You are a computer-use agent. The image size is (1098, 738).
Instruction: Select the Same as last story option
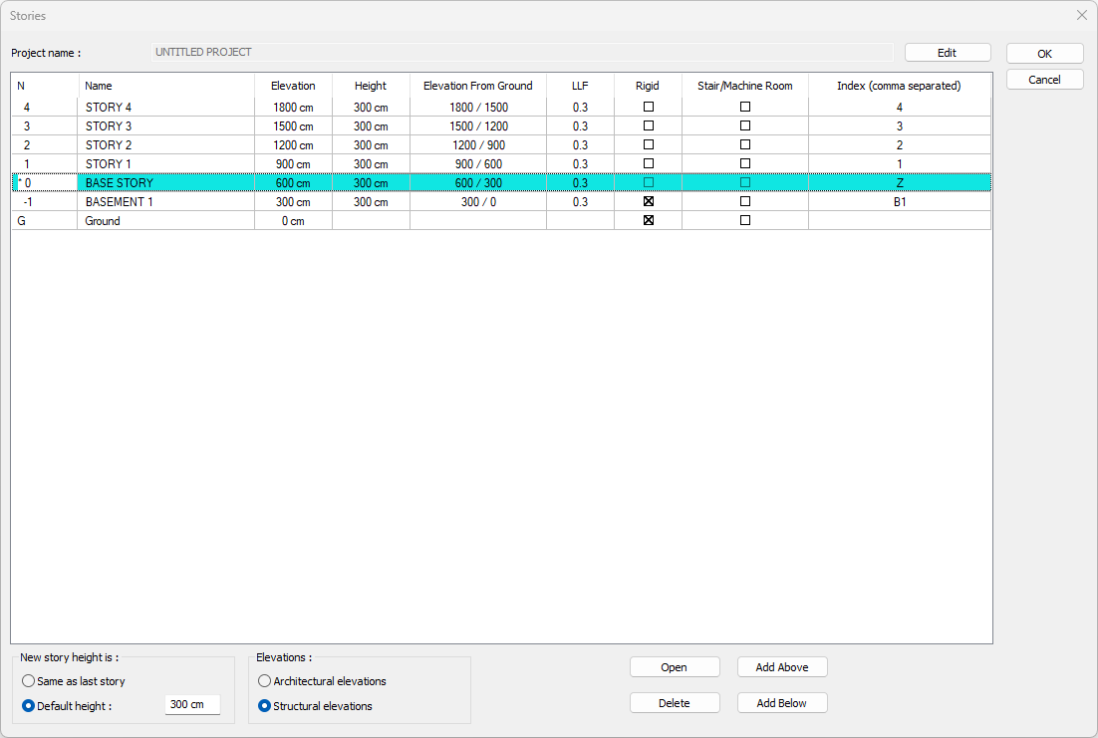[x=29, y=681]
